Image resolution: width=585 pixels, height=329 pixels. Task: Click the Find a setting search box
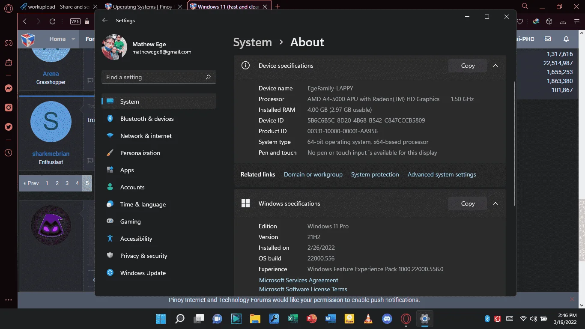pyautogui.click(x=159, y=77)
